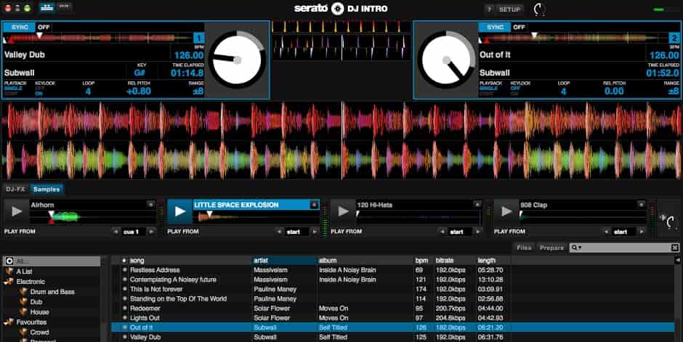This screenshot has width=683, height=342.
Task: Open the Drum and Bass crate
Action: click(52, 291)
